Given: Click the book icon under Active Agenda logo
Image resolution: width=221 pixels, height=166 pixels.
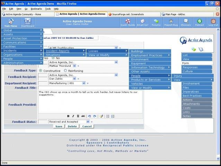Looking at the screenshot, I should (201, 49).
